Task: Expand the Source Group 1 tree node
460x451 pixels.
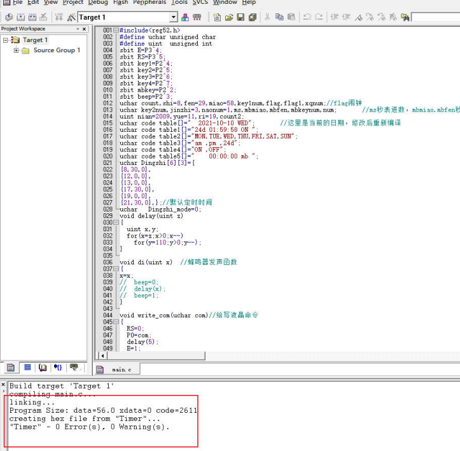Action: tap(16, 50)
